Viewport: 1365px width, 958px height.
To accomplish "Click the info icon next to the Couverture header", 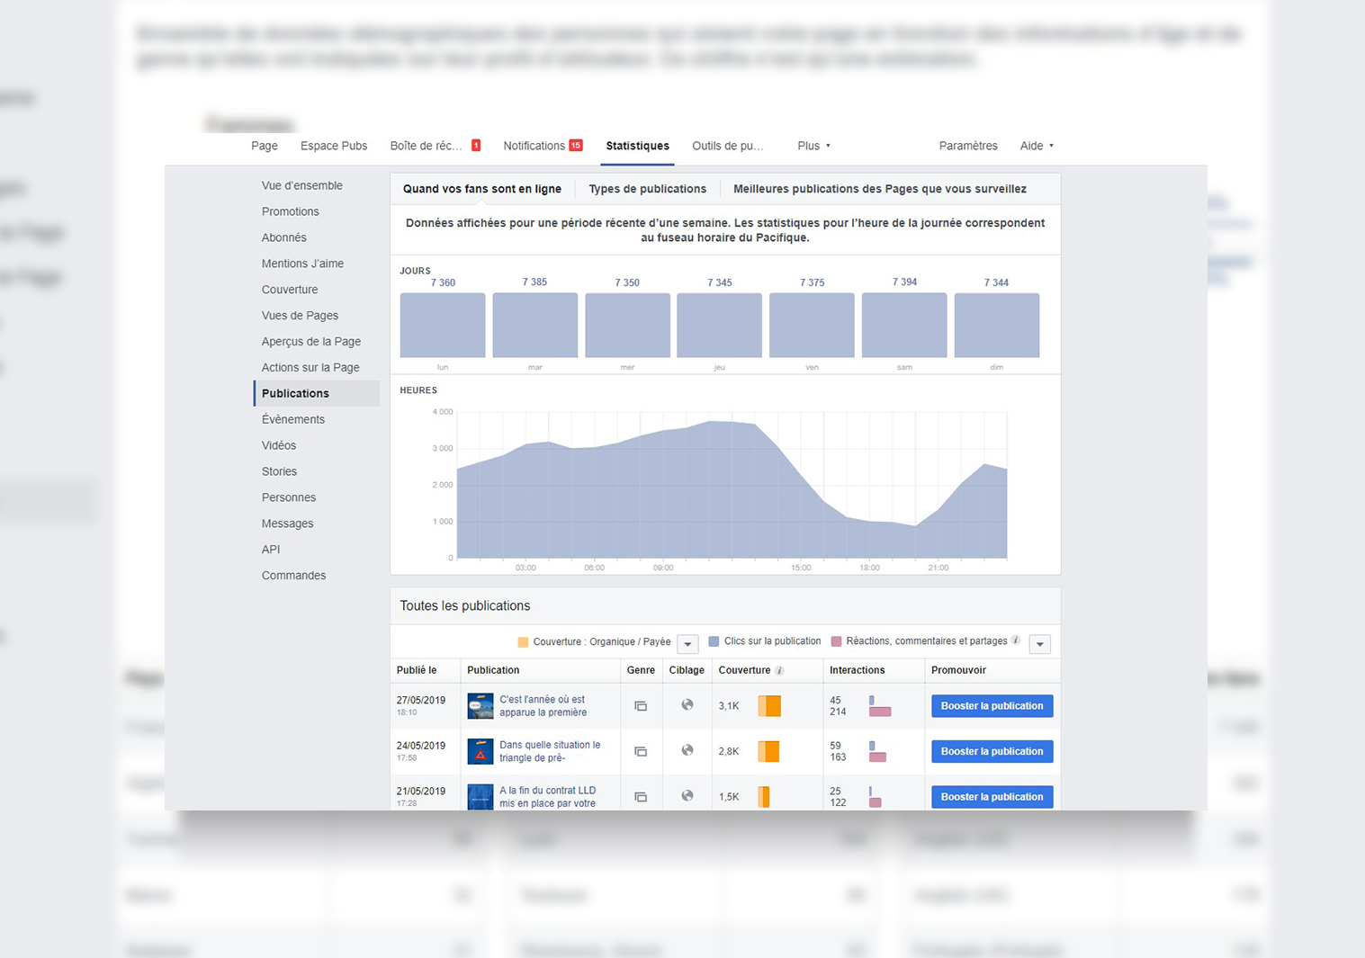I will (780, 671).
